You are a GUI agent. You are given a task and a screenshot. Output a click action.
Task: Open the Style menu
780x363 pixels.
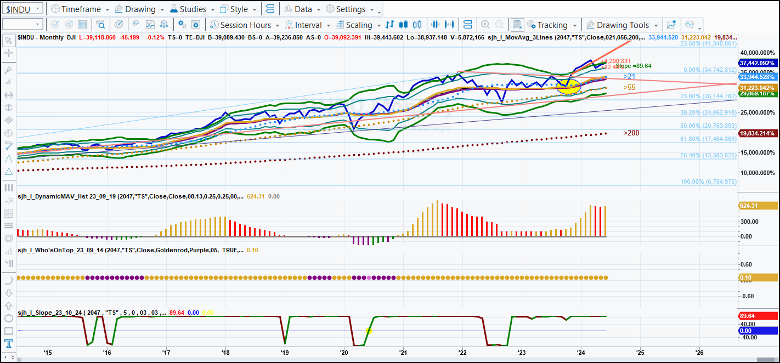(238, 9)
